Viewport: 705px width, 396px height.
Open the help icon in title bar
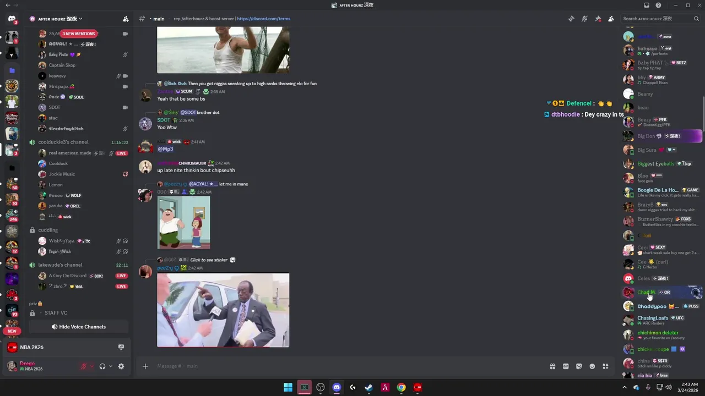click(658, 5)
